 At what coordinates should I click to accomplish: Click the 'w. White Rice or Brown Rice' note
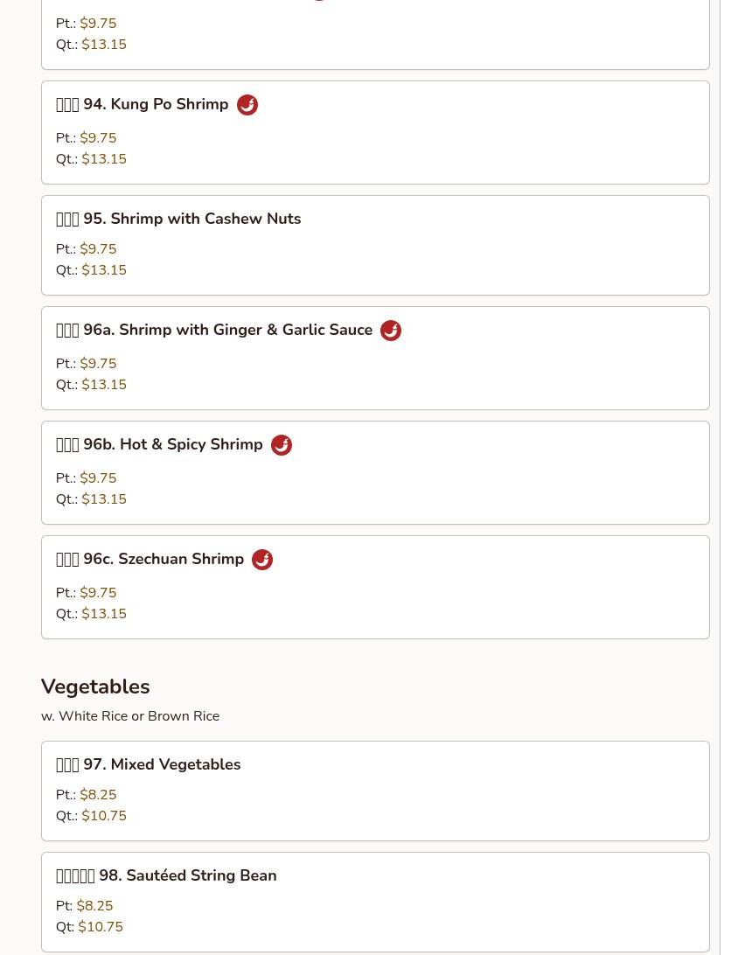pyautogui.click(x=130, y=716)
